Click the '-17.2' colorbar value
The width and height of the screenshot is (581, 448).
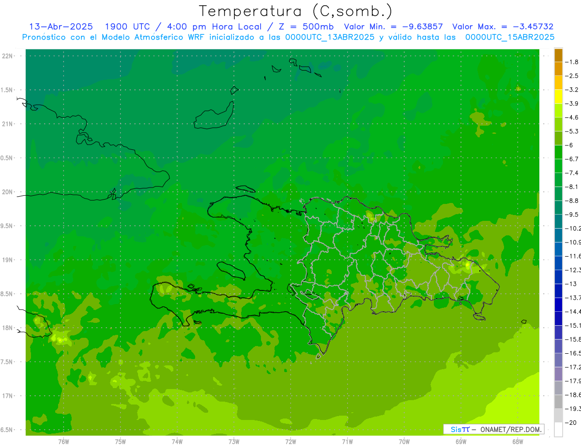[x=574, y=367]
